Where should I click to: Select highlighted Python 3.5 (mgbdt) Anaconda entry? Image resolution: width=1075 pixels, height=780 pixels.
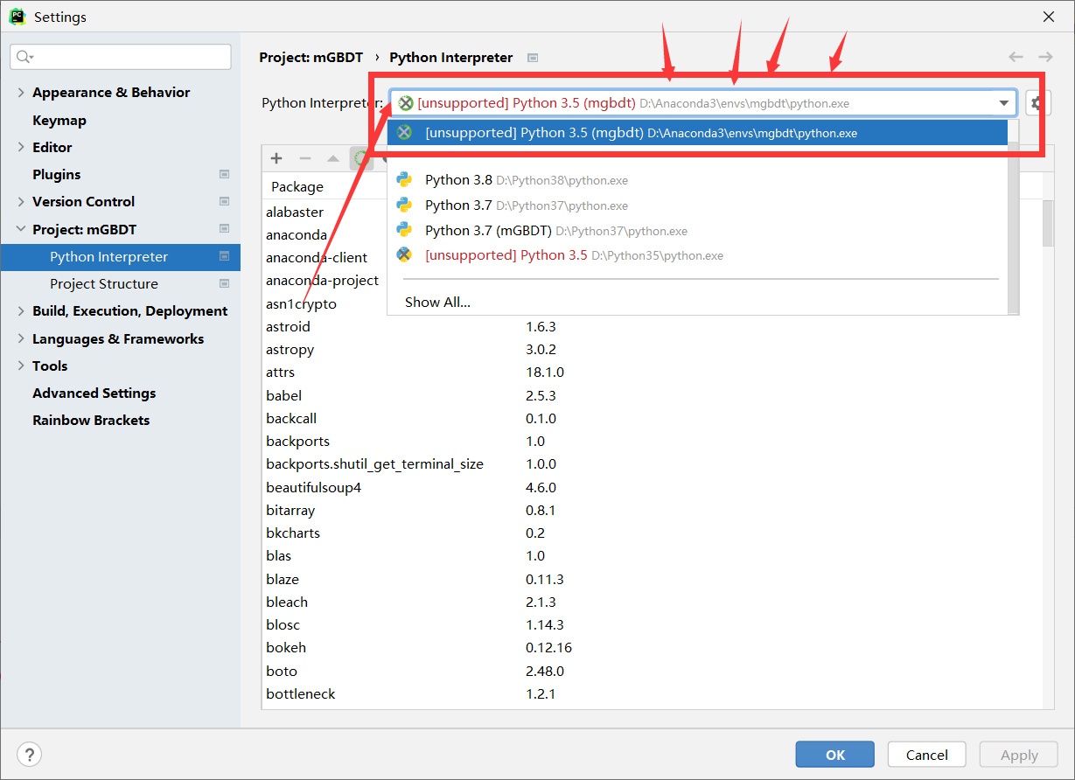tap(697, 133)
